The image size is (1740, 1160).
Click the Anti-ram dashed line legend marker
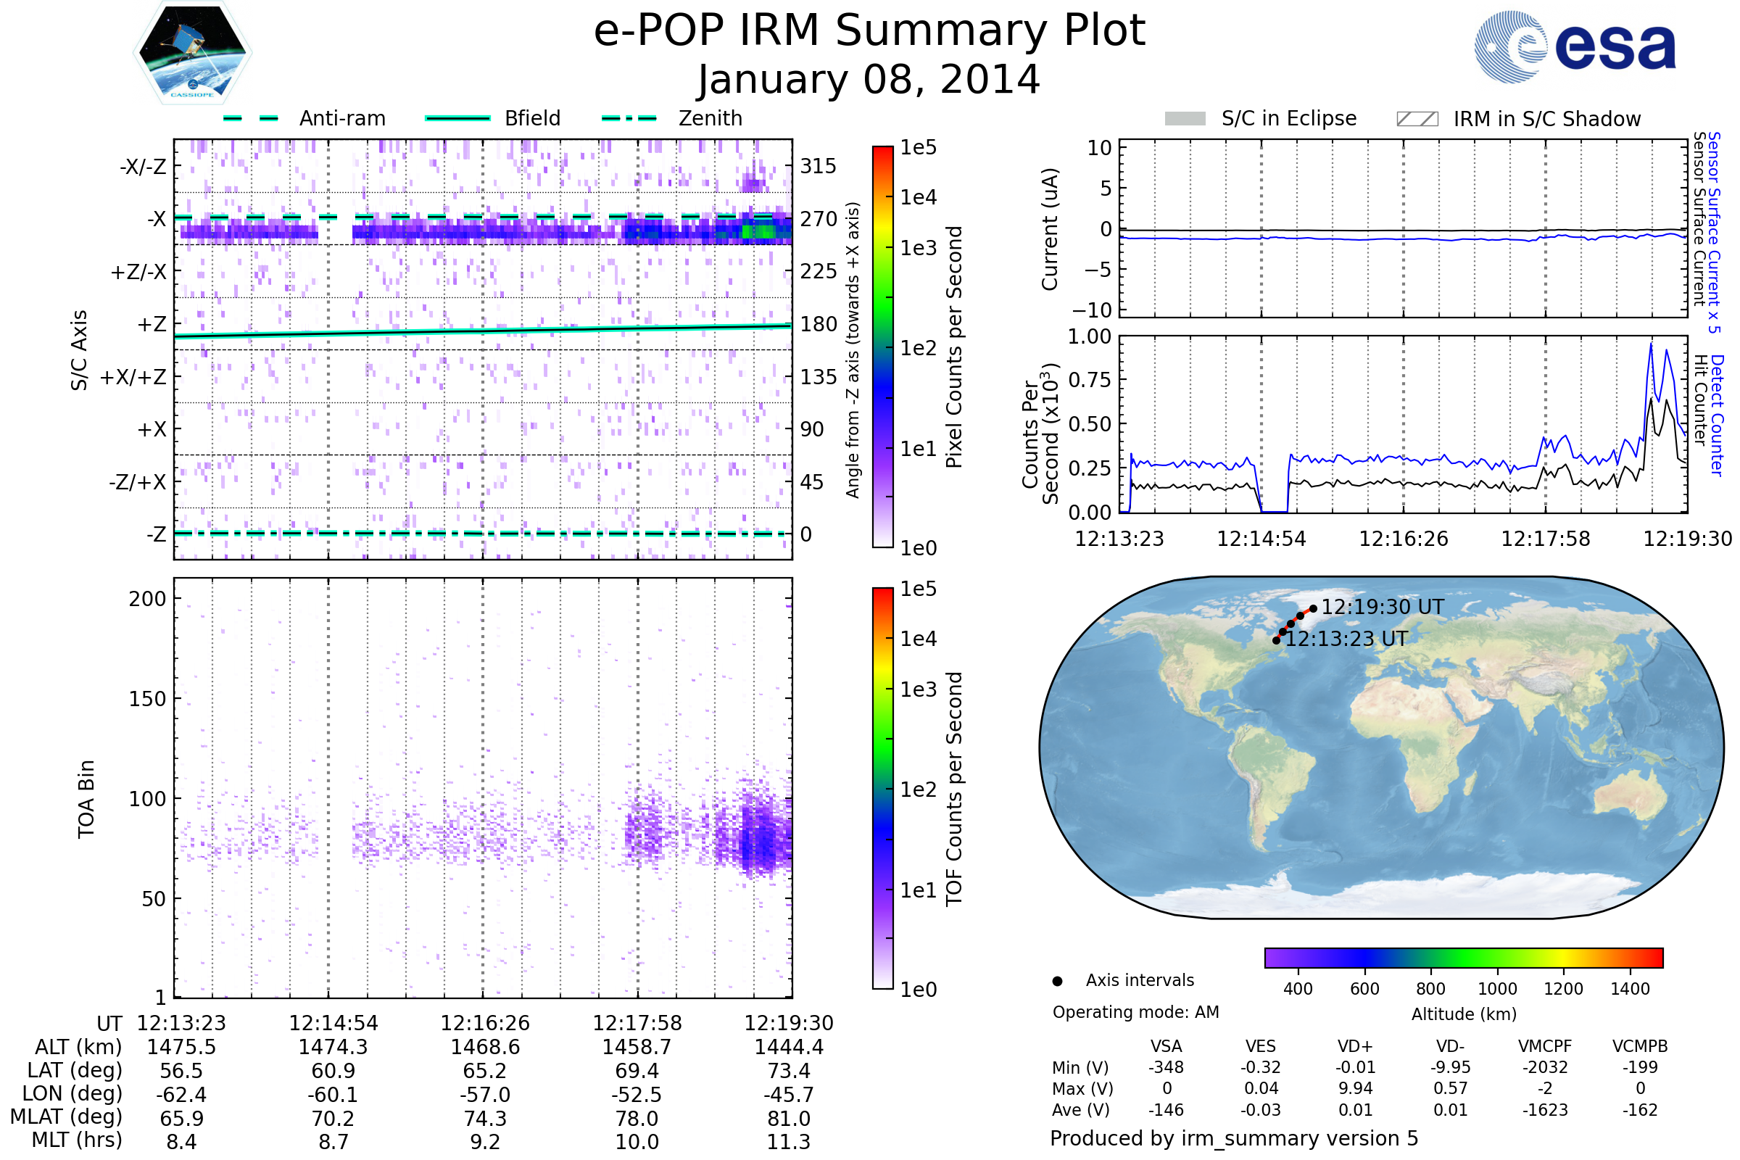click(x=251, y=118)
